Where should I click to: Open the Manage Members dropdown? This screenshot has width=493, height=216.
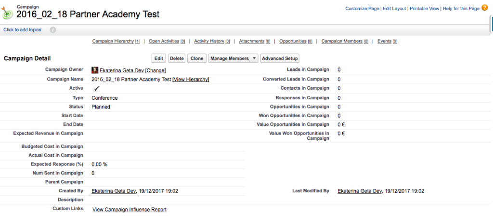coord(233,58)
